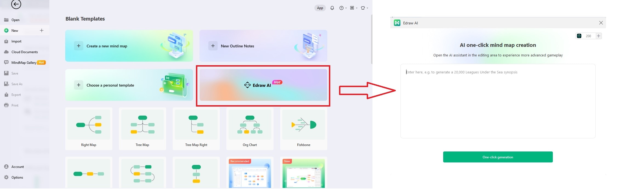Select the Tree Map Right template

(196, 129)
